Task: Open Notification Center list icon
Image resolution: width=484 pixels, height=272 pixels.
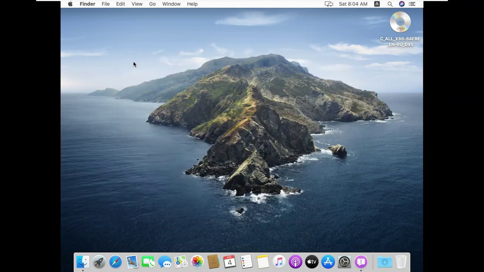Action: pos(412,4)
